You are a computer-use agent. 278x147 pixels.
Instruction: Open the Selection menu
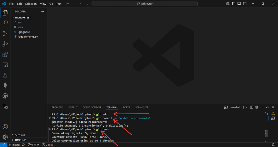point(31,4)
